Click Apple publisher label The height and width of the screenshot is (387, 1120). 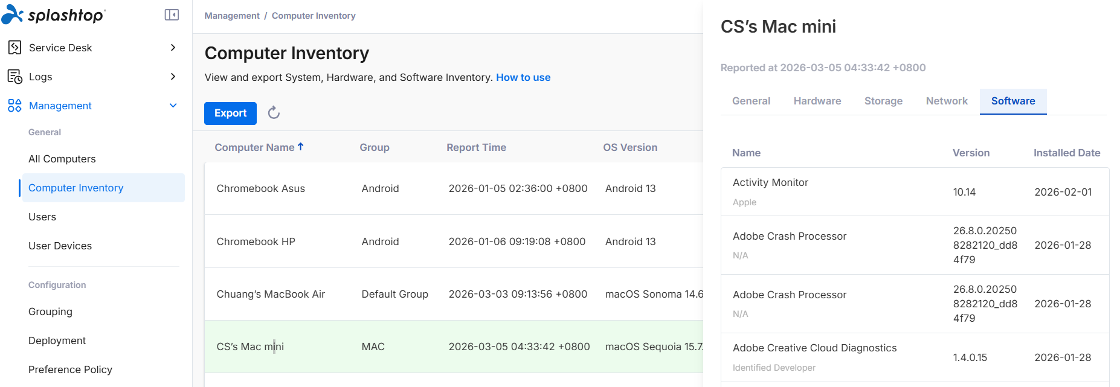pos(744,202)
